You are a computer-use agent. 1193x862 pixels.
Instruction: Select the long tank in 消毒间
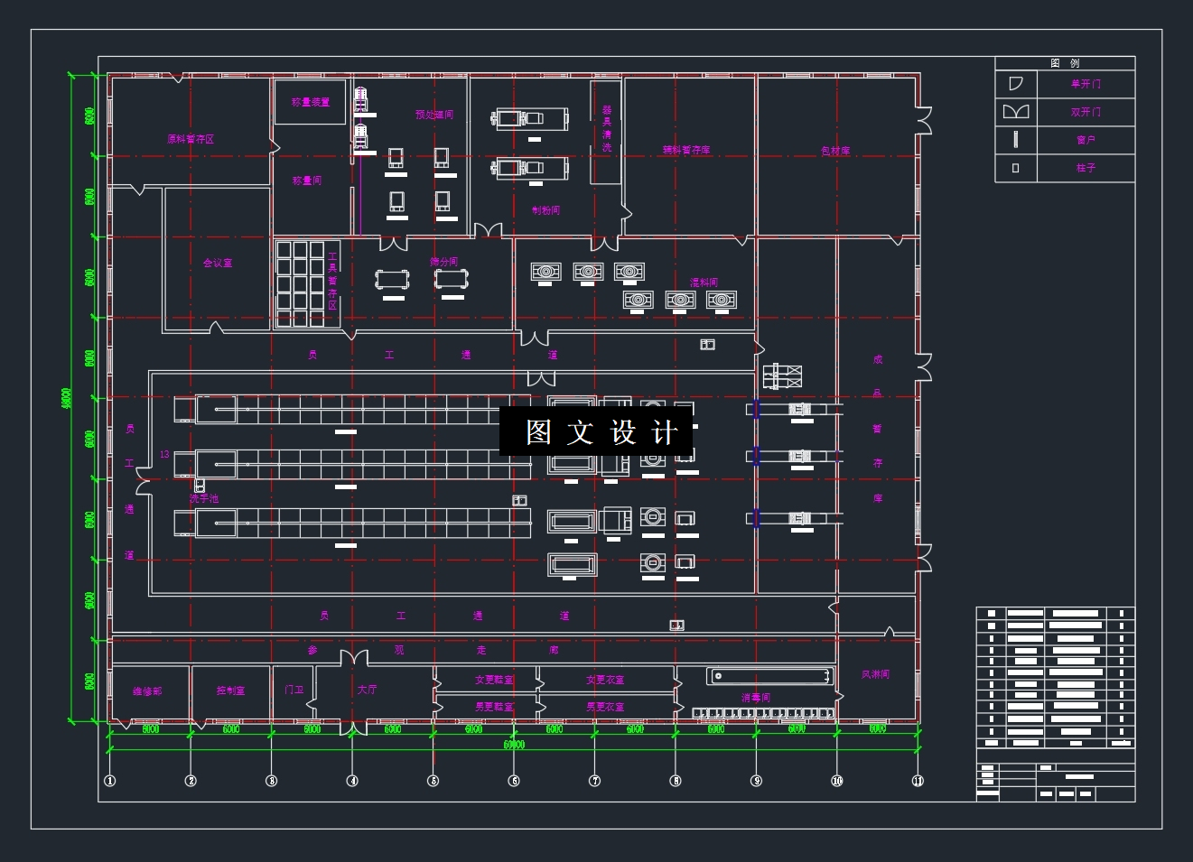[769, 676]
